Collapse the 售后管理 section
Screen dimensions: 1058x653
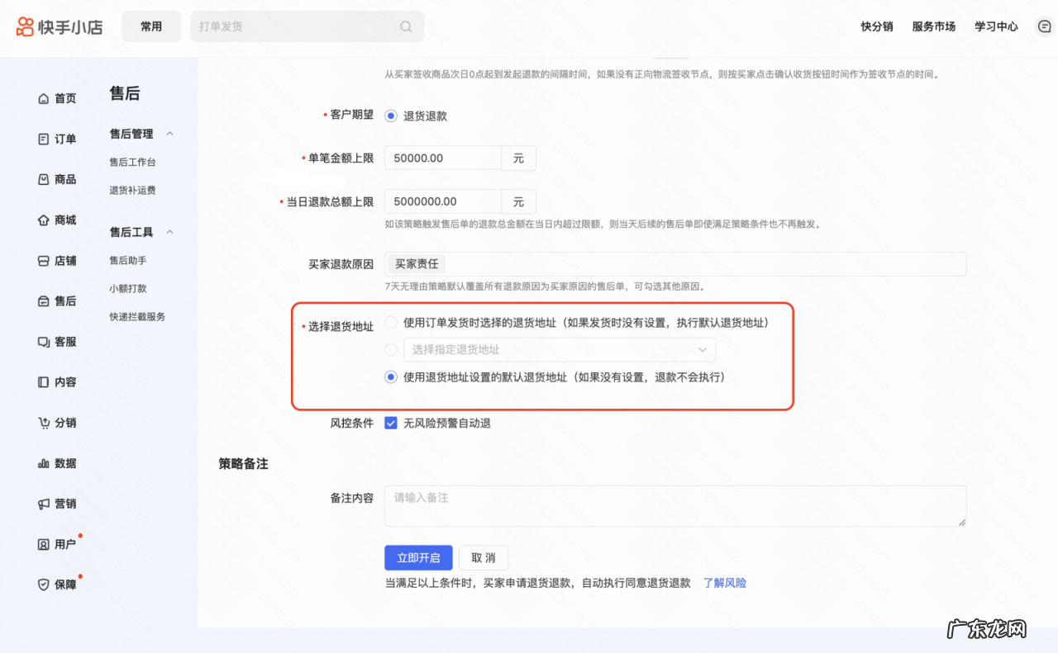point(169,134)
